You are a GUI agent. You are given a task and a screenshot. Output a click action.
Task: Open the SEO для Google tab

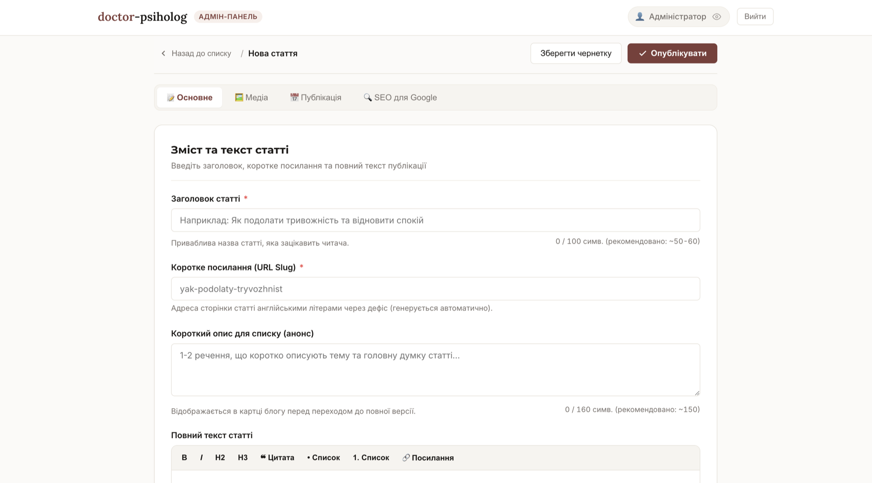(x=400, y=98)
